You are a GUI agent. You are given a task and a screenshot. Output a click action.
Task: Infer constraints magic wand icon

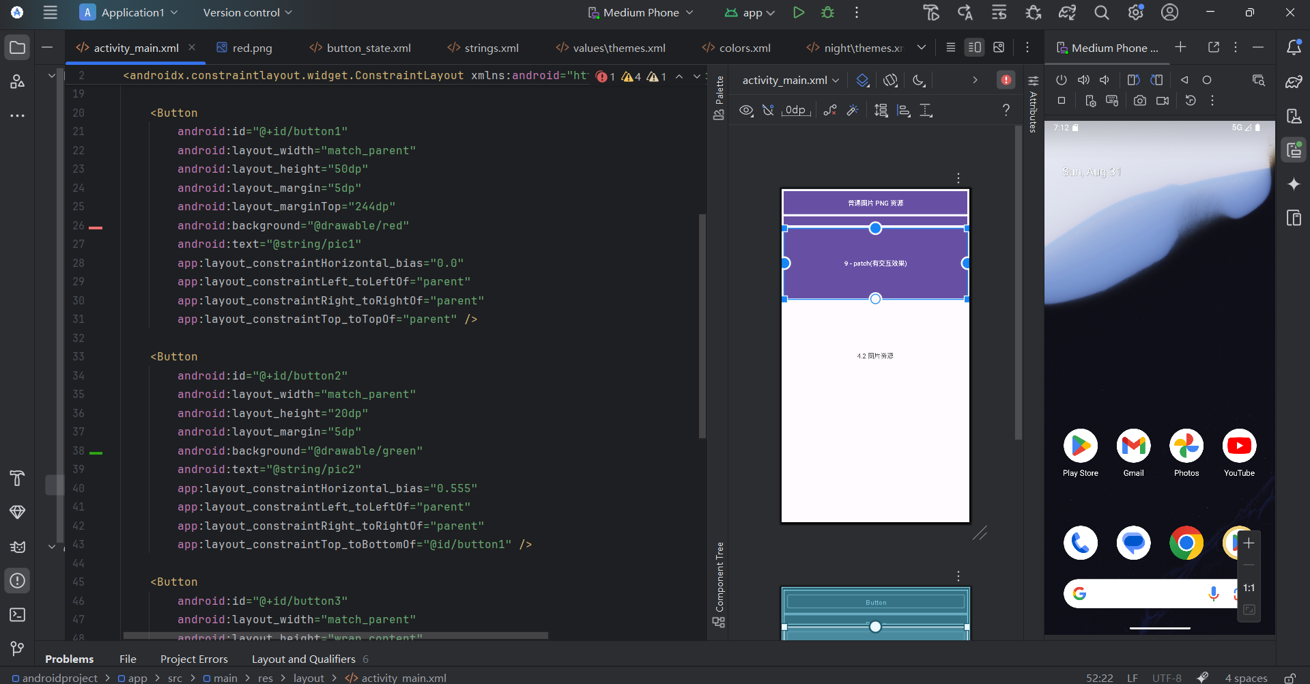853,110
